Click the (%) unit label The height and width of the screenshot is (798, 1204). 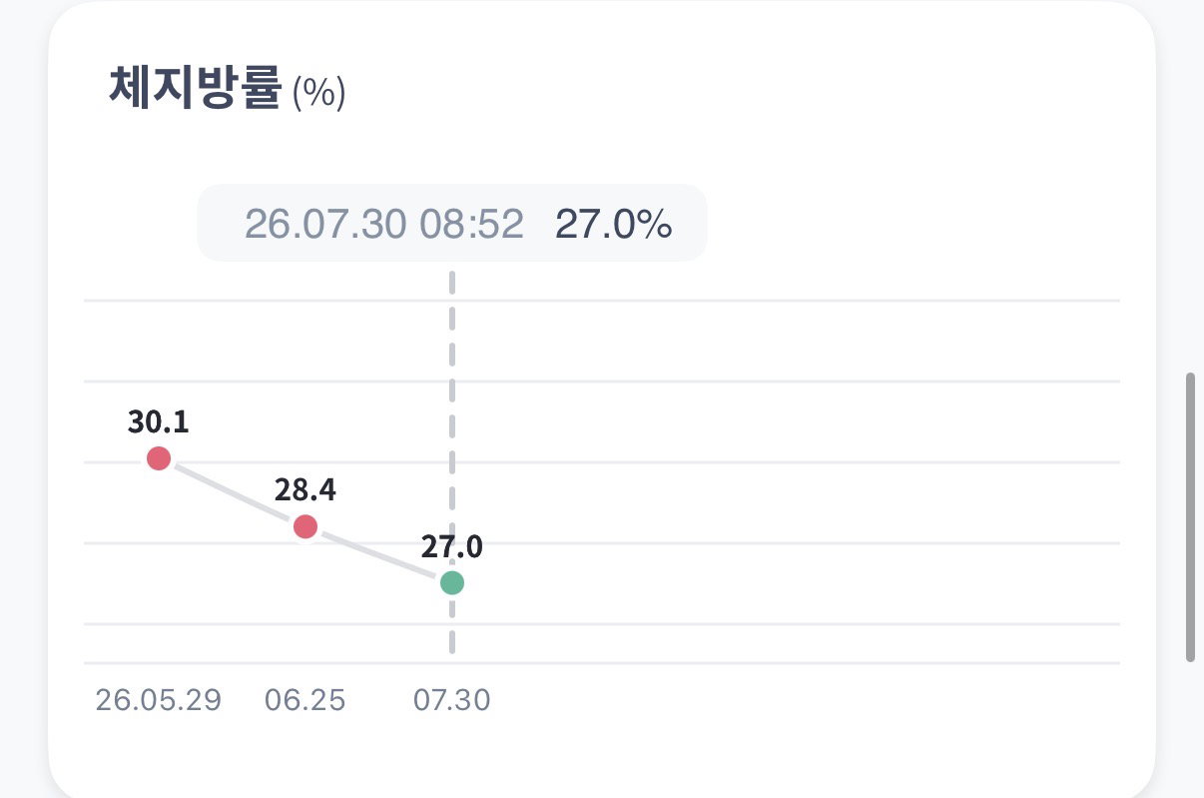coord(318,94)
